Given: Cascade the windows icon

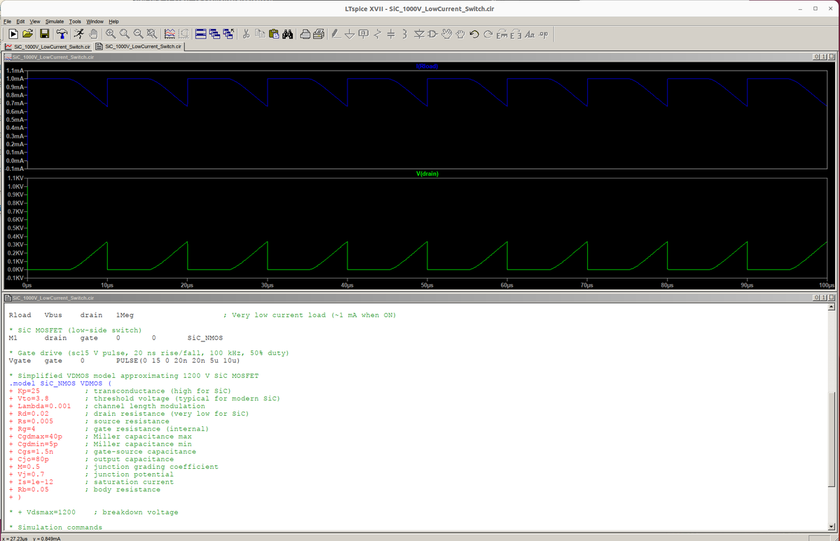Looking at the screenshot, I should pos(215,34).
